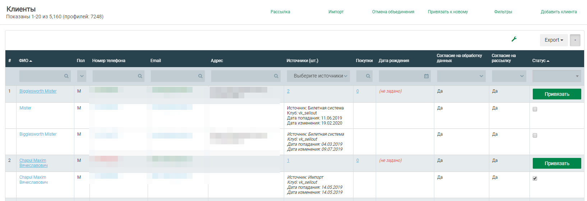Click the search icon in Покупки filter
The image size is (587, 201).
[x=368, y=76]
